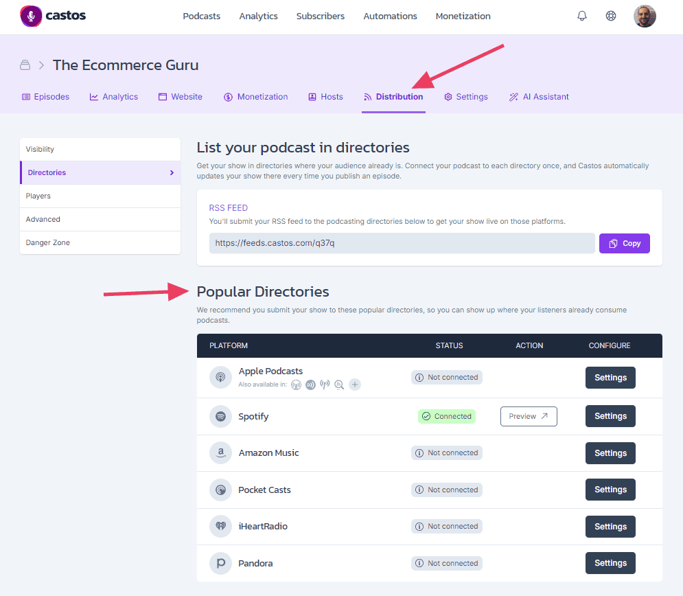The image size is (683, 596).
Task: Switch to the show Monetization tab
Action: click(255, 97)
